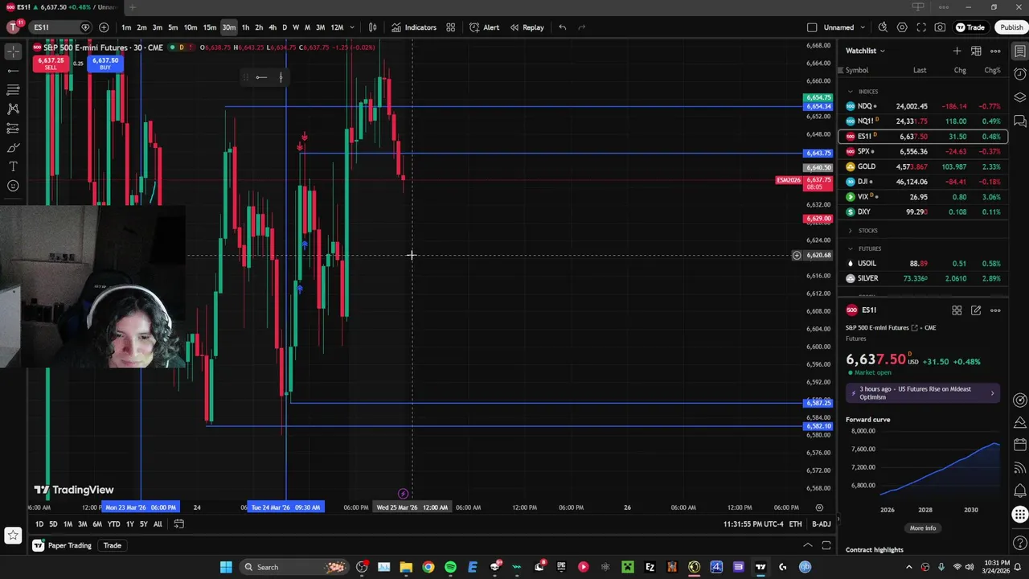The height and width of the screenshot is (579, 1029).
Task: Add a symbol to the watchlist
Action: [957, 51]
